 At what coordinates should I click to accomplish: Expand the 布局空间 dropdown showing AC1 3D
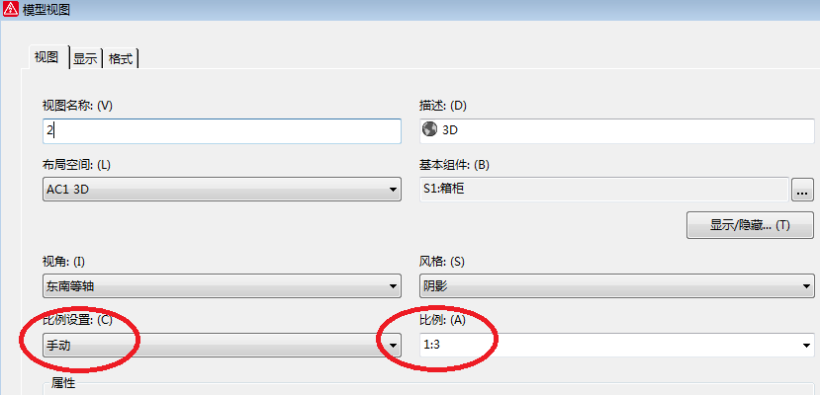222,188
